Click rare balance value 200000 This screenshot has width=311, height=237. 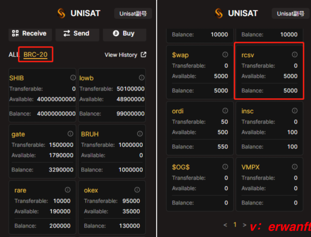click(60, 226)
